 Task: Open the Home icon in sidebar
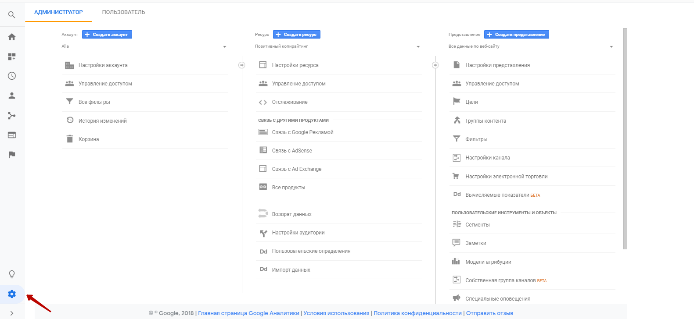click(12, 37)
